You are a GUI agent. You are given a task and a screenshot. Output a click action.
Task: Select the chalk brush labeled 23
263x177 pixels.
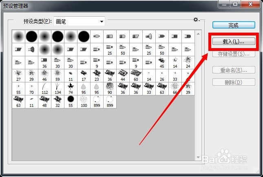(97, 76)
